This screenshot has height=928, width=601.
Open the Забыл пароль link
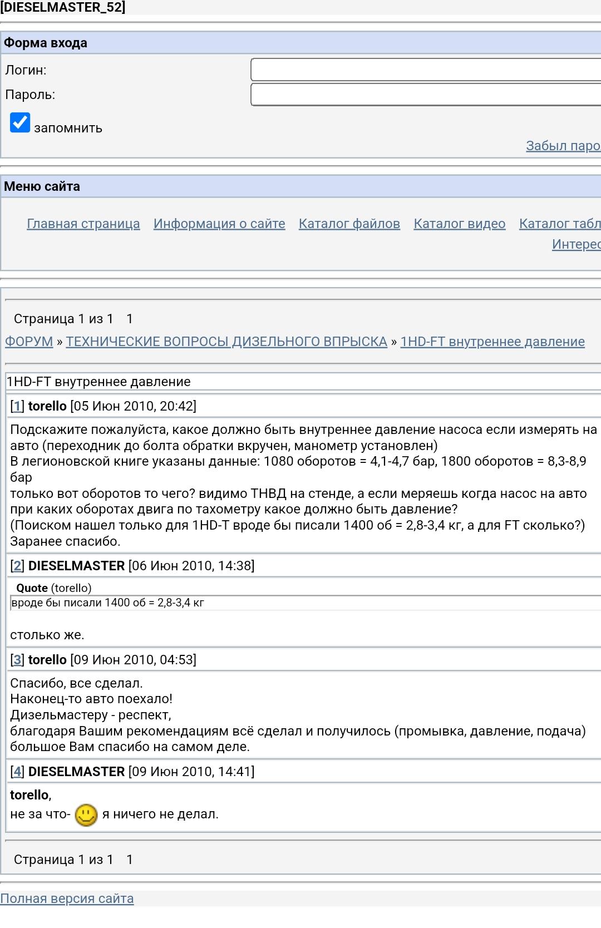click(x=563, y=146)
